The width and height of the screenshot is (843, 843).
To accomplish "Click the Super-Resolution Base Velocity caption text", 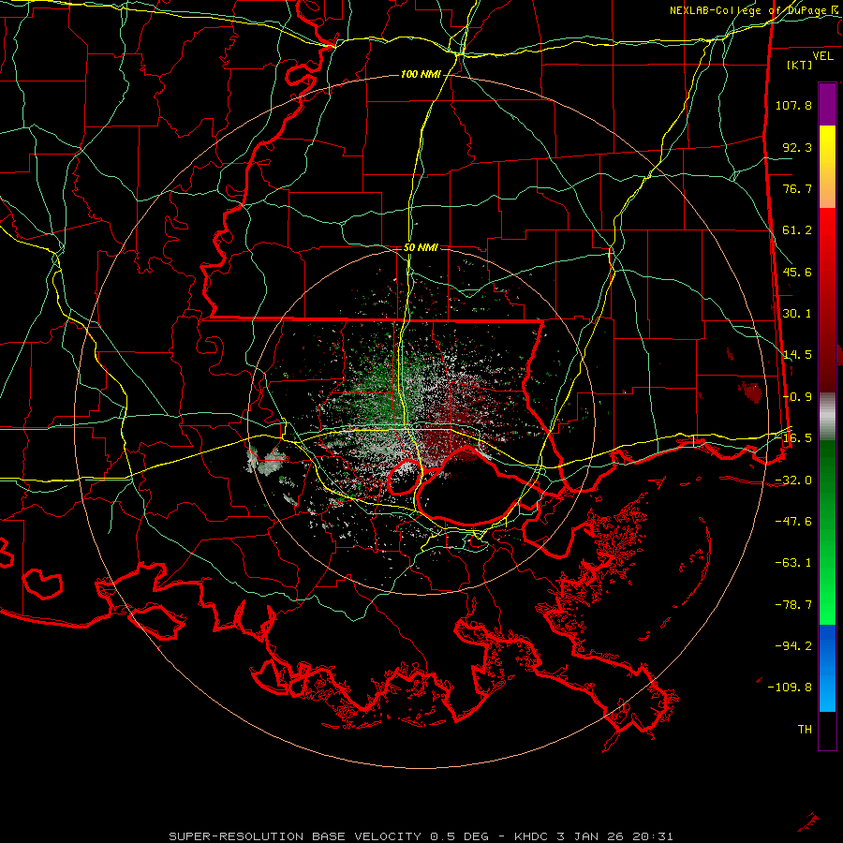I will [421, 836].
